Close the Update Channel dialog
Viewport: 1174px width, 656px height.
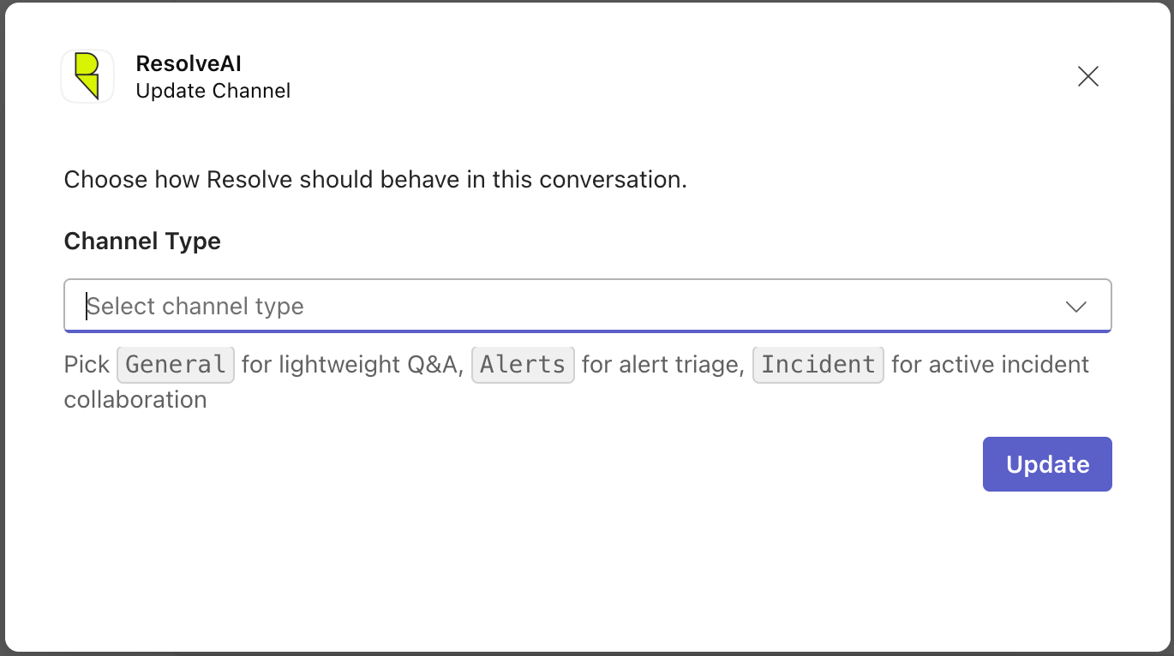click(1088, 76)
